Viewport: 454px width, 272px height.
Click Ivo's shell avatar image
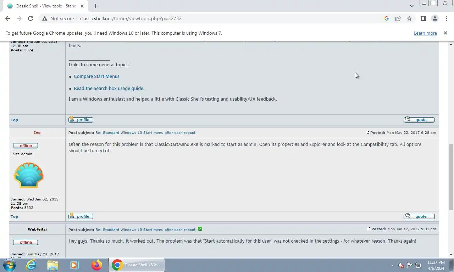tap(29, 175)
